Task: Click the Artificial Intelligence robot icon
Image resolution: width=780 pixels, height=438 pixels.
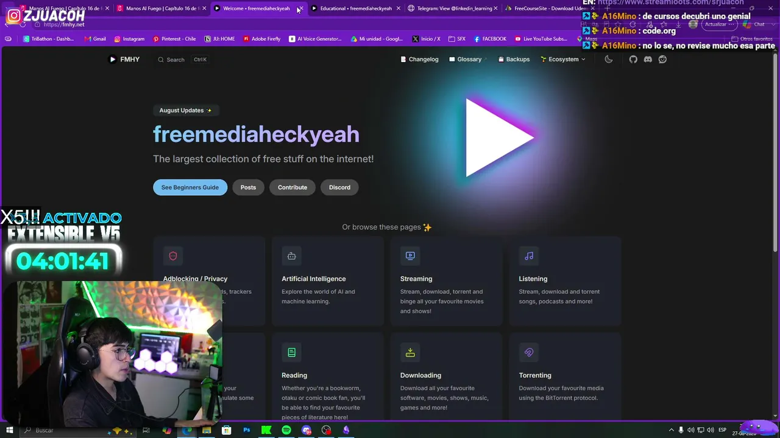Action: pyautogui.click(x=291, y=256)
